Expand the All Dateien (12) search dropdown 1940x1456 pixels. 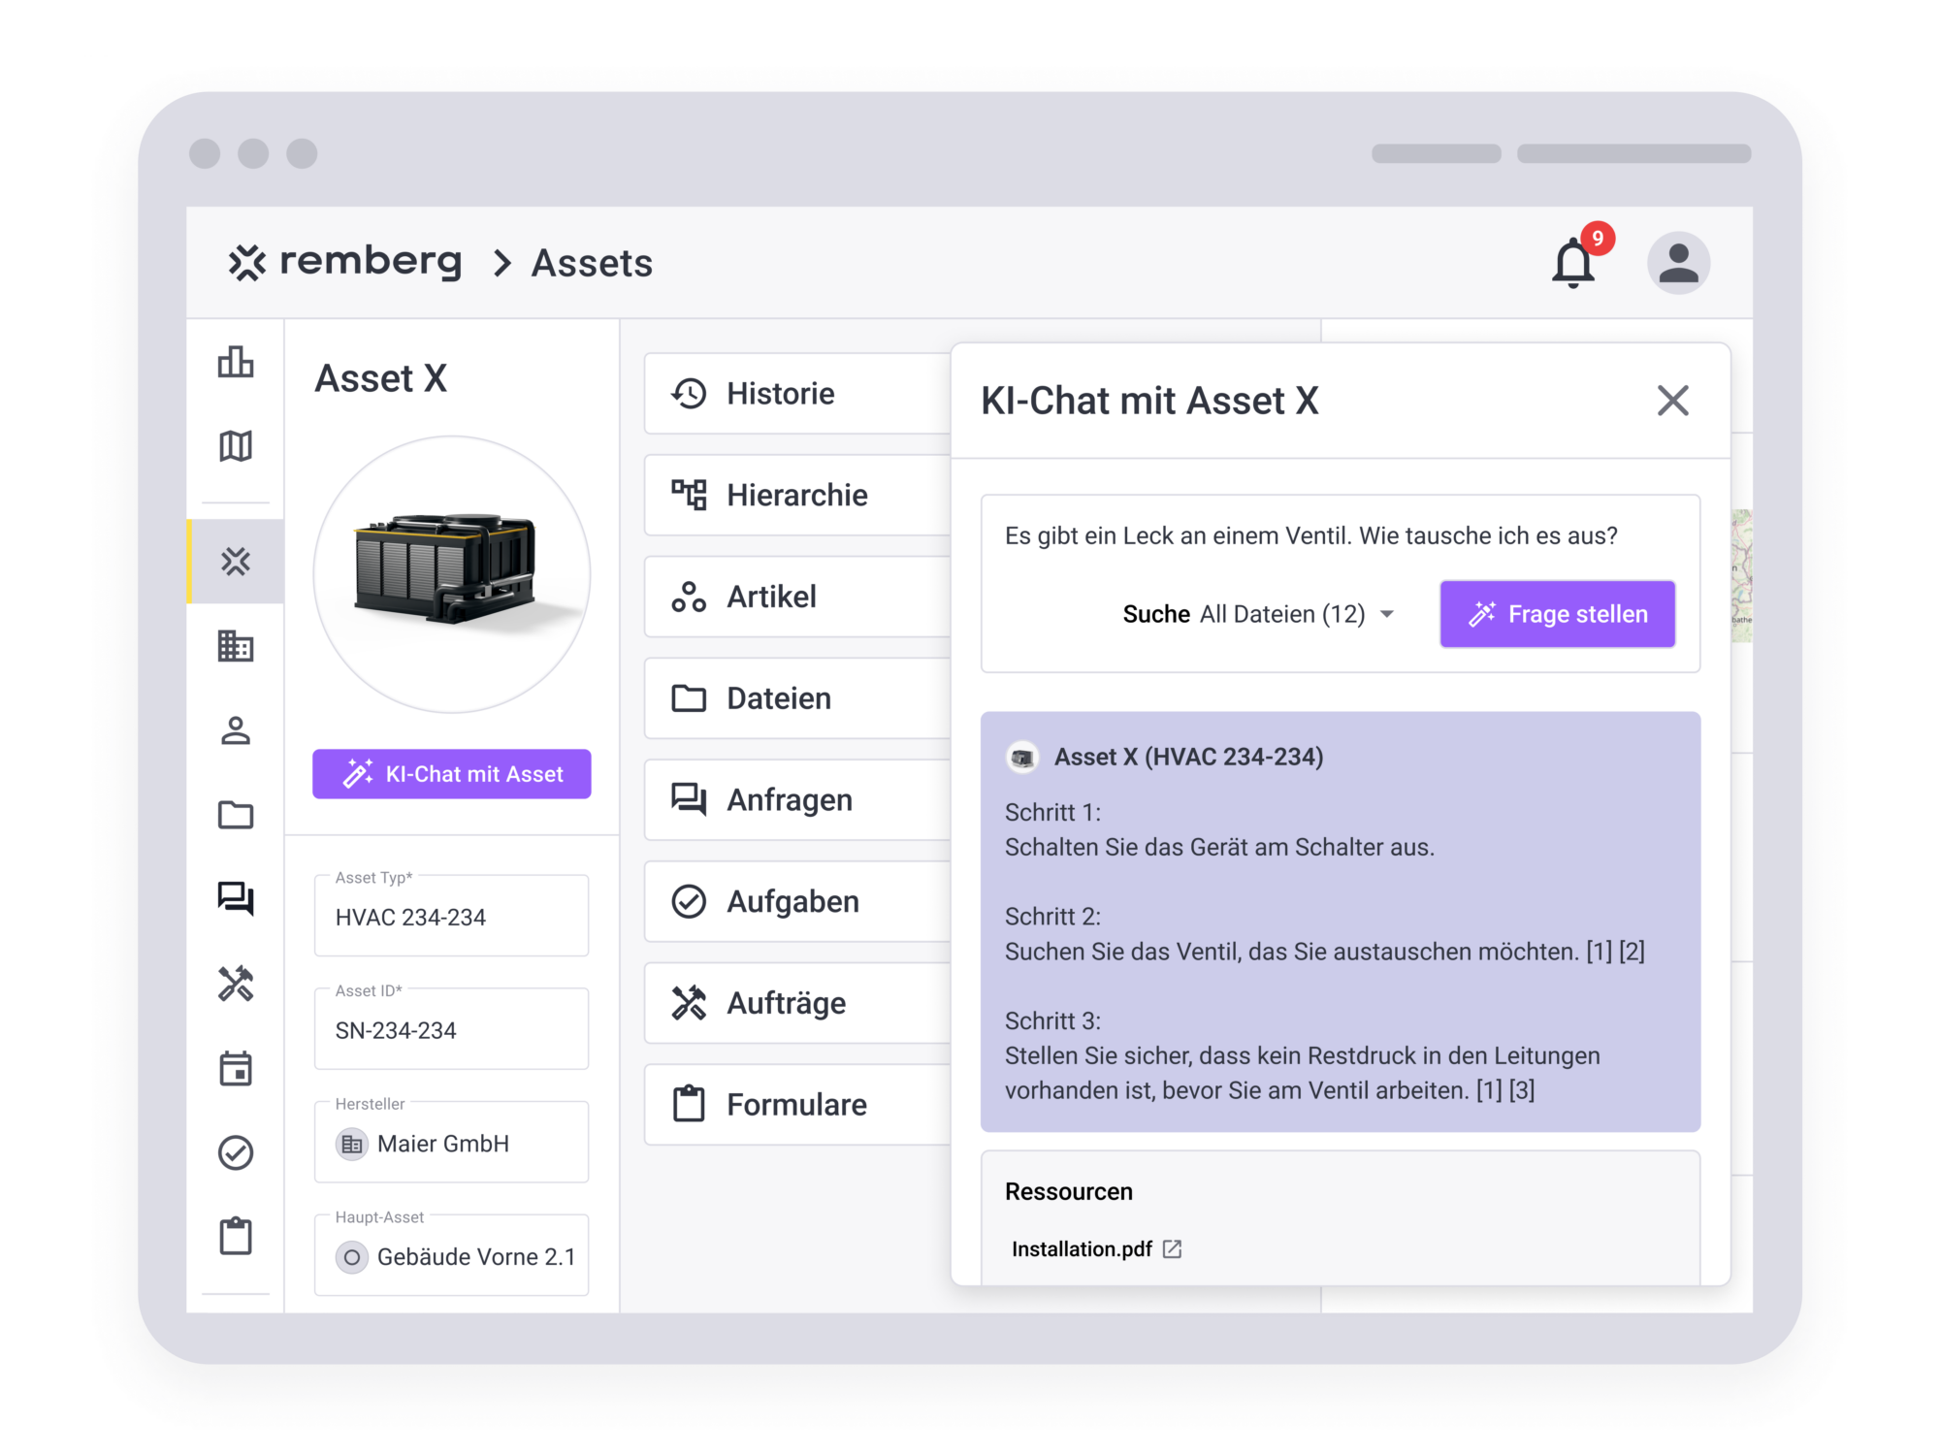[1296, 614]
